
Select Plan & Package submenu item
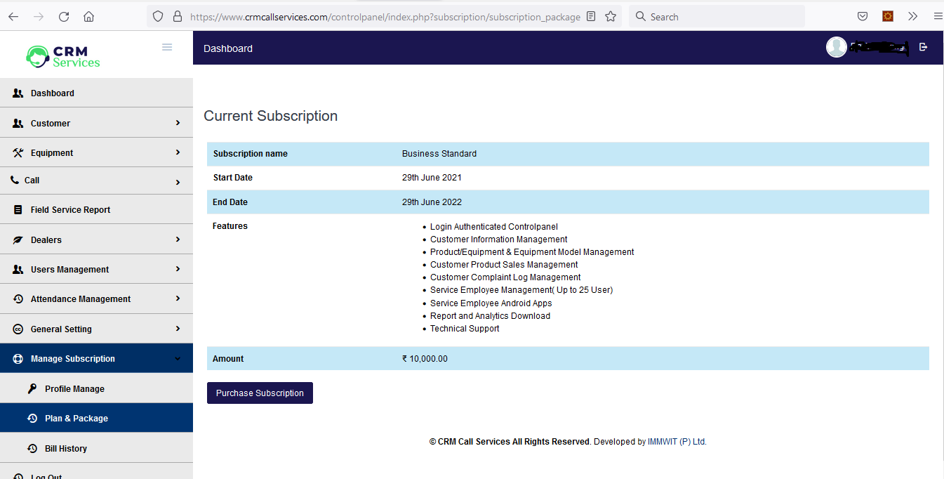click(x=96, y=418)
